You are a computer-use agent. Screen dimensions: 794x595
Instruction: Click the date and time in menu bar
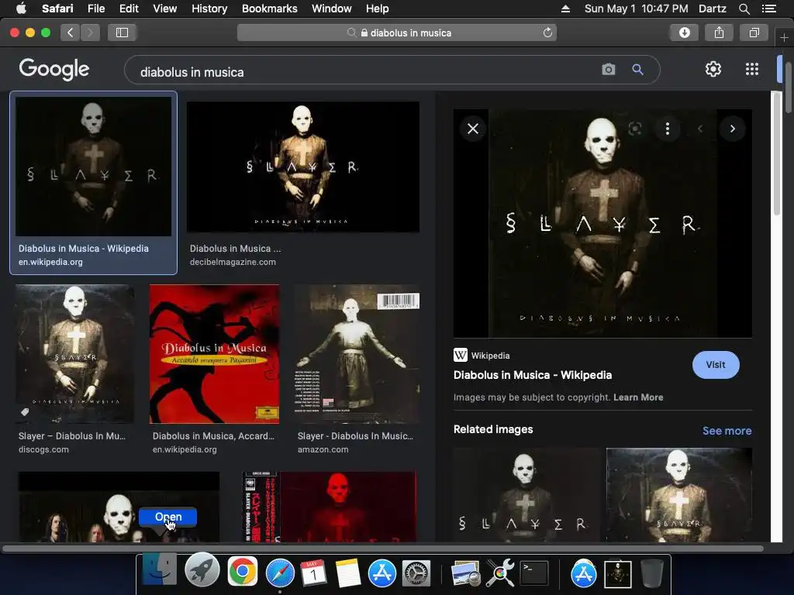pyautogui.click(x=636, y=9)
